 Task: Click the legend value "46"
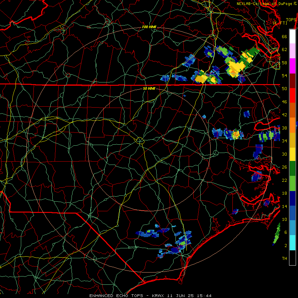click(x=284, y=102)
